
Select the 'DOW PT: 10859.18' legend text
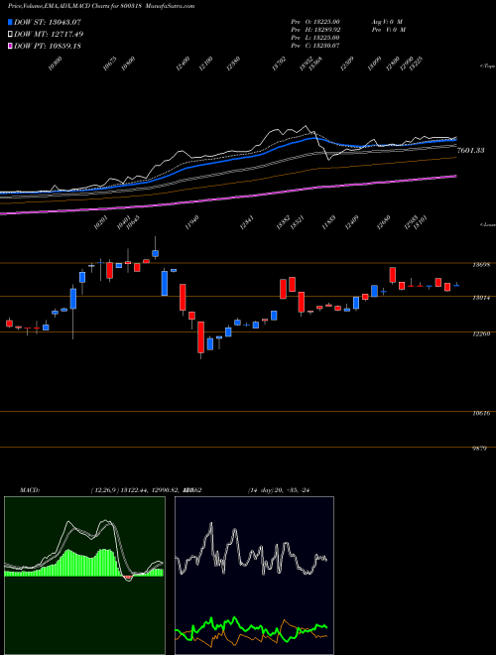48,46
